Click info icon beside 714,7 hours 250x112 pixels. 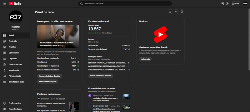point(129,49)
